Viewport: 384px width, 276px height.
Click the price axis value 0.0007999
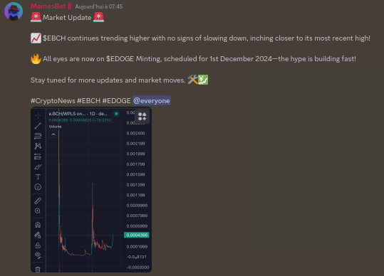coord(137,216)
